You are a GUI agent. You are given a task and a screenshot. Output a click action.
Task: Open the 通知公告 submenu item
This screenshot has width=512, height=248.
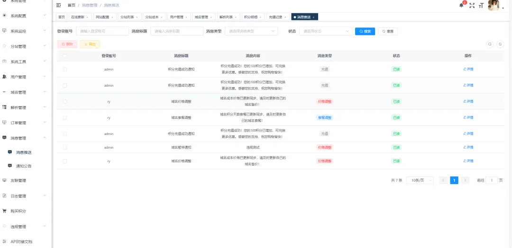(24, 166)
